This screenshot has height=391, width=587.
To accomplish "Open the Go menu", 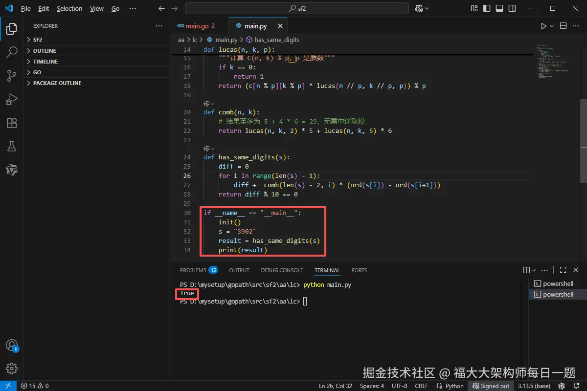I will [x=115, y=8].
